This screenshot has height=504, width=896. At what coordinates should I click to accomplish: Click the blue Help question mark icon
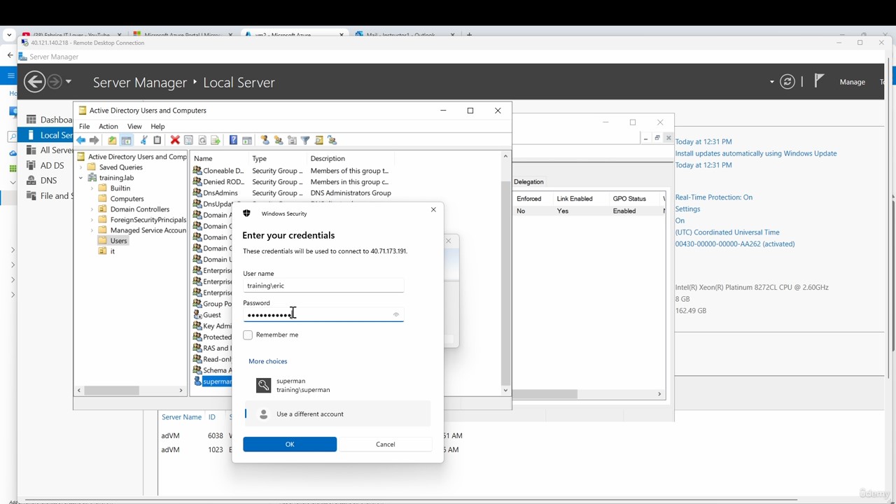click(x=233, y=141)
